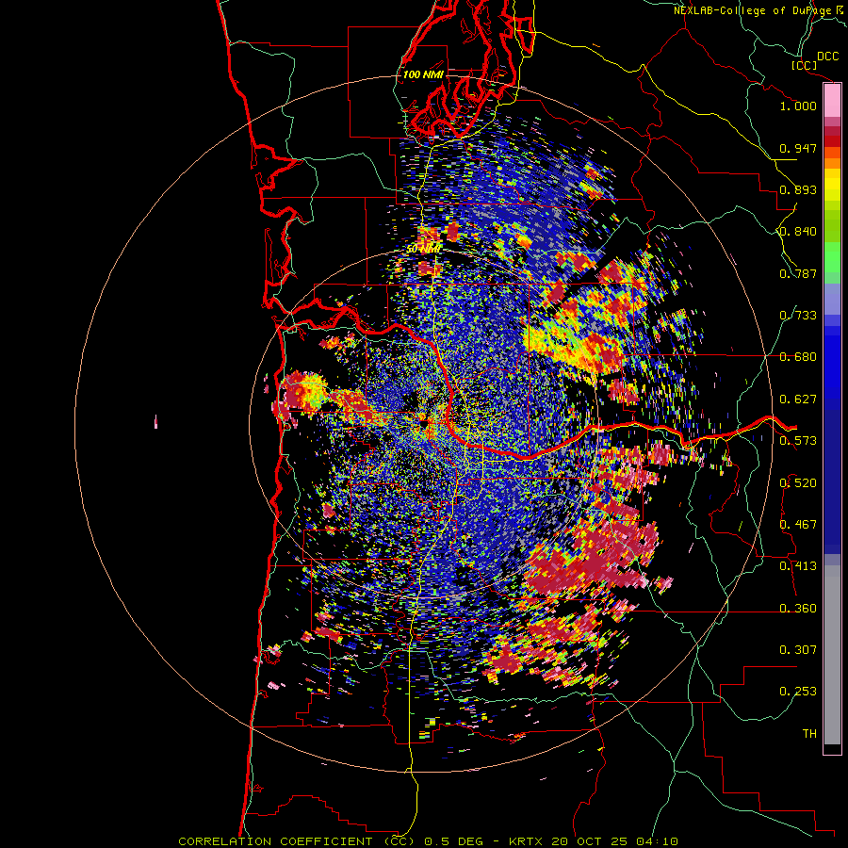Select the 0.840 scale value

pos(798,232)
